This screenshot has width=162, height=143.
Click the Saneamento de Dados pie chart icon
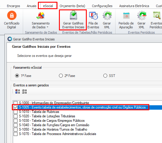tap(41, 16)
